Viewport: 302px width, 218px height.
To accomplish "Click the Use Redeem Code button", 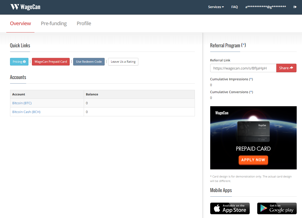I will click(89, 62).
